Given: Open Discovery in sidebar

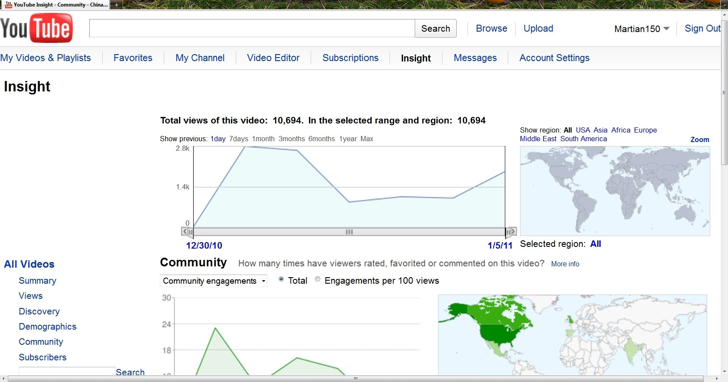Looking at the screenshot, I should coord(39,311).
